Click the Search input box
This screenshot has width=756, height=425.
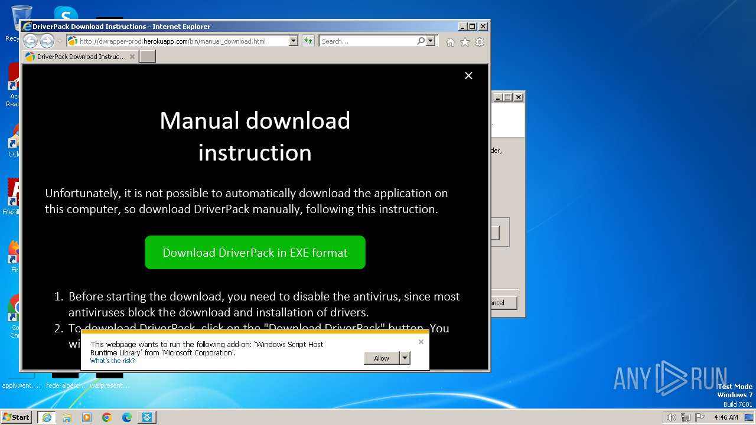[367, 41]
